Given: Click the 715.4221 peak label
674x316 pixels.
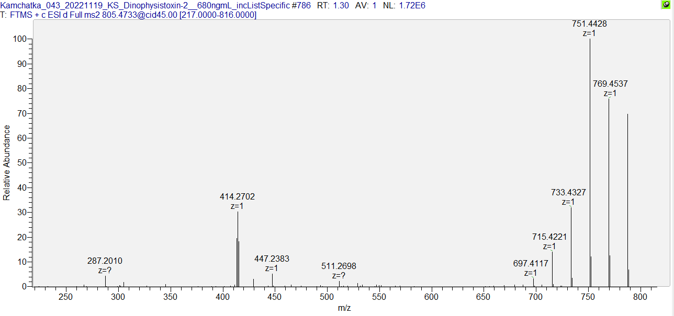Looking at the screenshot, I should click(x=549, y=237).
